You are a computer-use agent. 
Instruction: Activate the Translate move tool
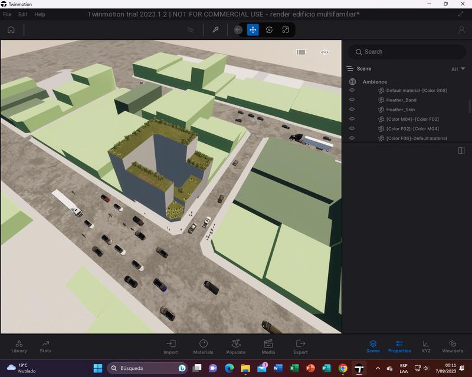(x=253, y=29)
